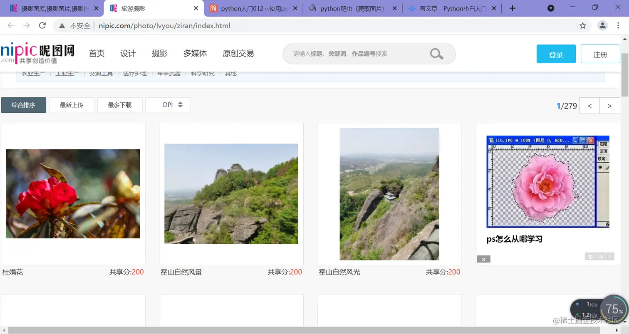
Task: Click the nipic 昵图网 logo
Action: (37, 54)
